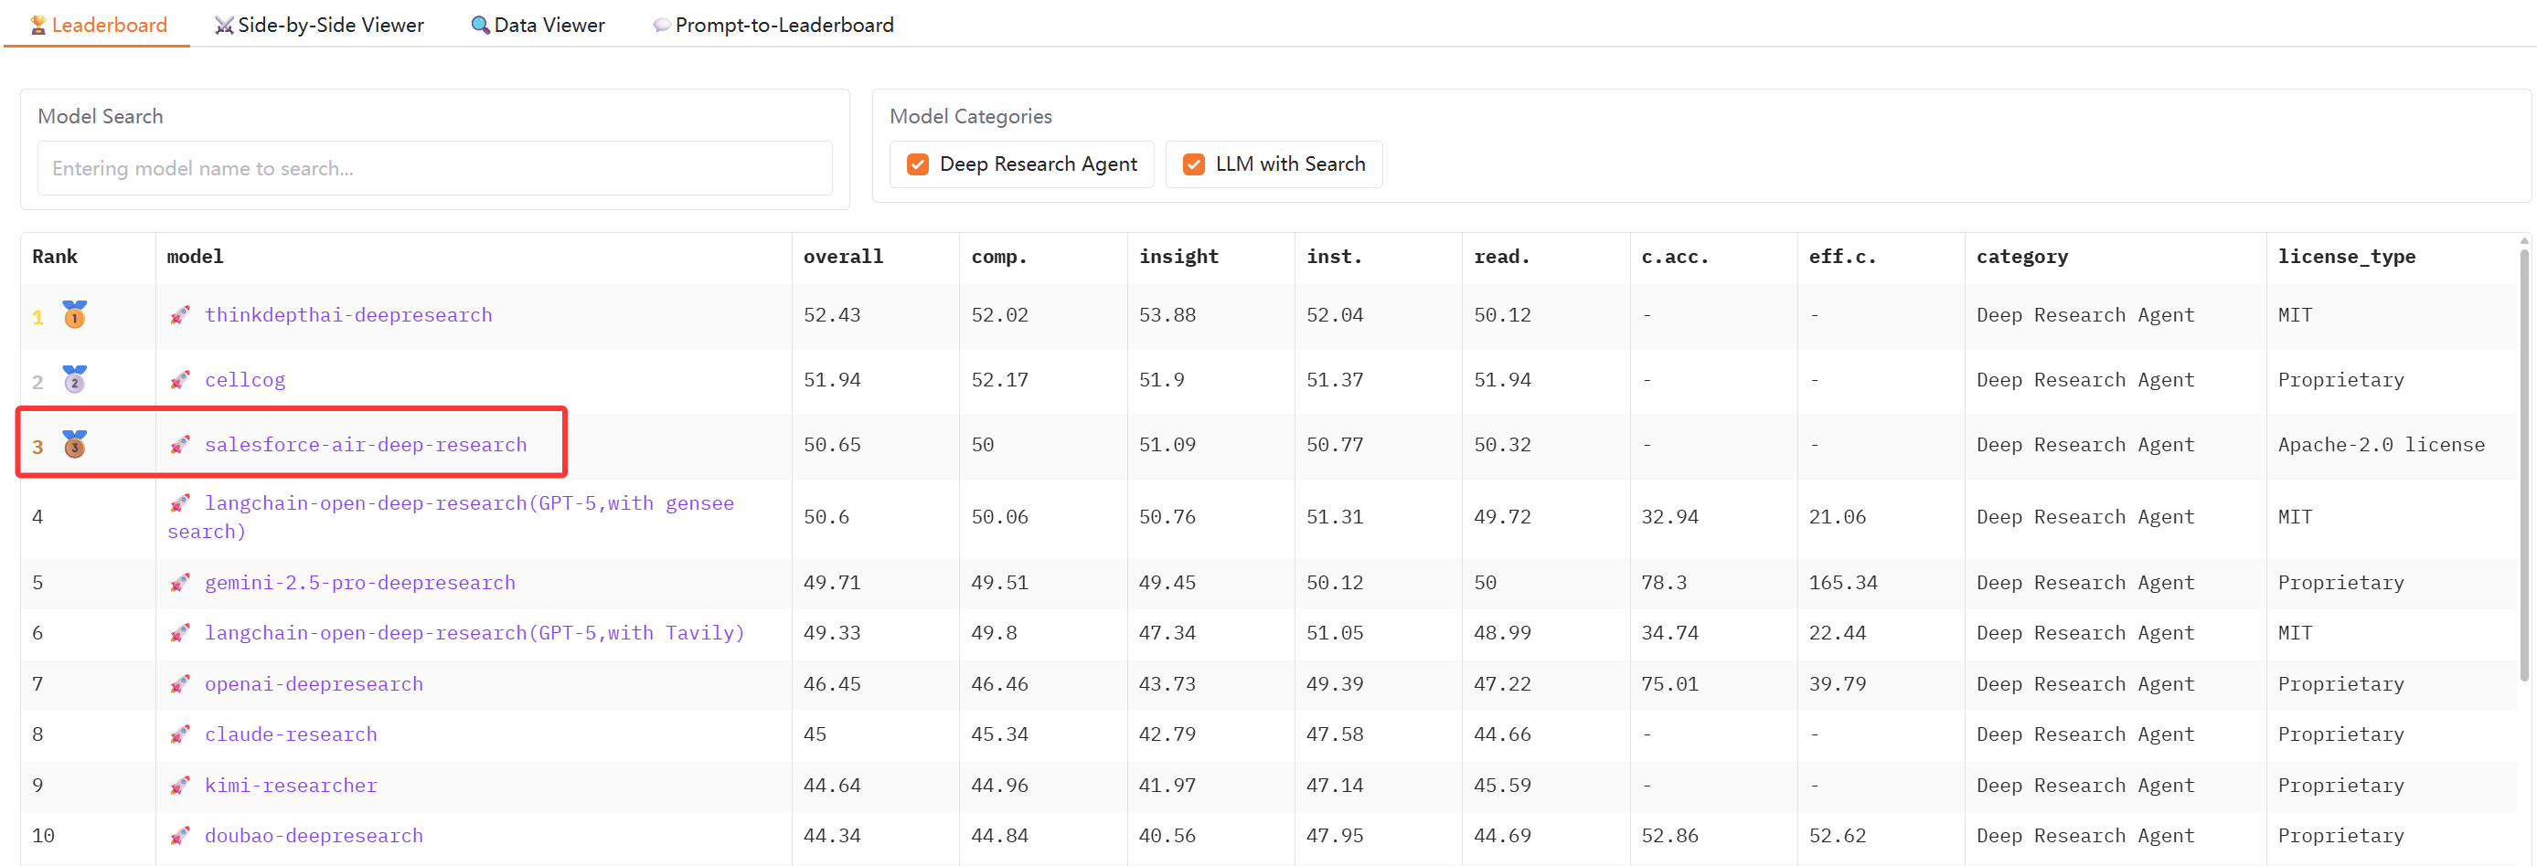Image resolution: width=2537 pixels, height=866 pixels.
Task: Click the rocket icon beside thinkdepthai-deepresearch
Action: coord(180,315)
